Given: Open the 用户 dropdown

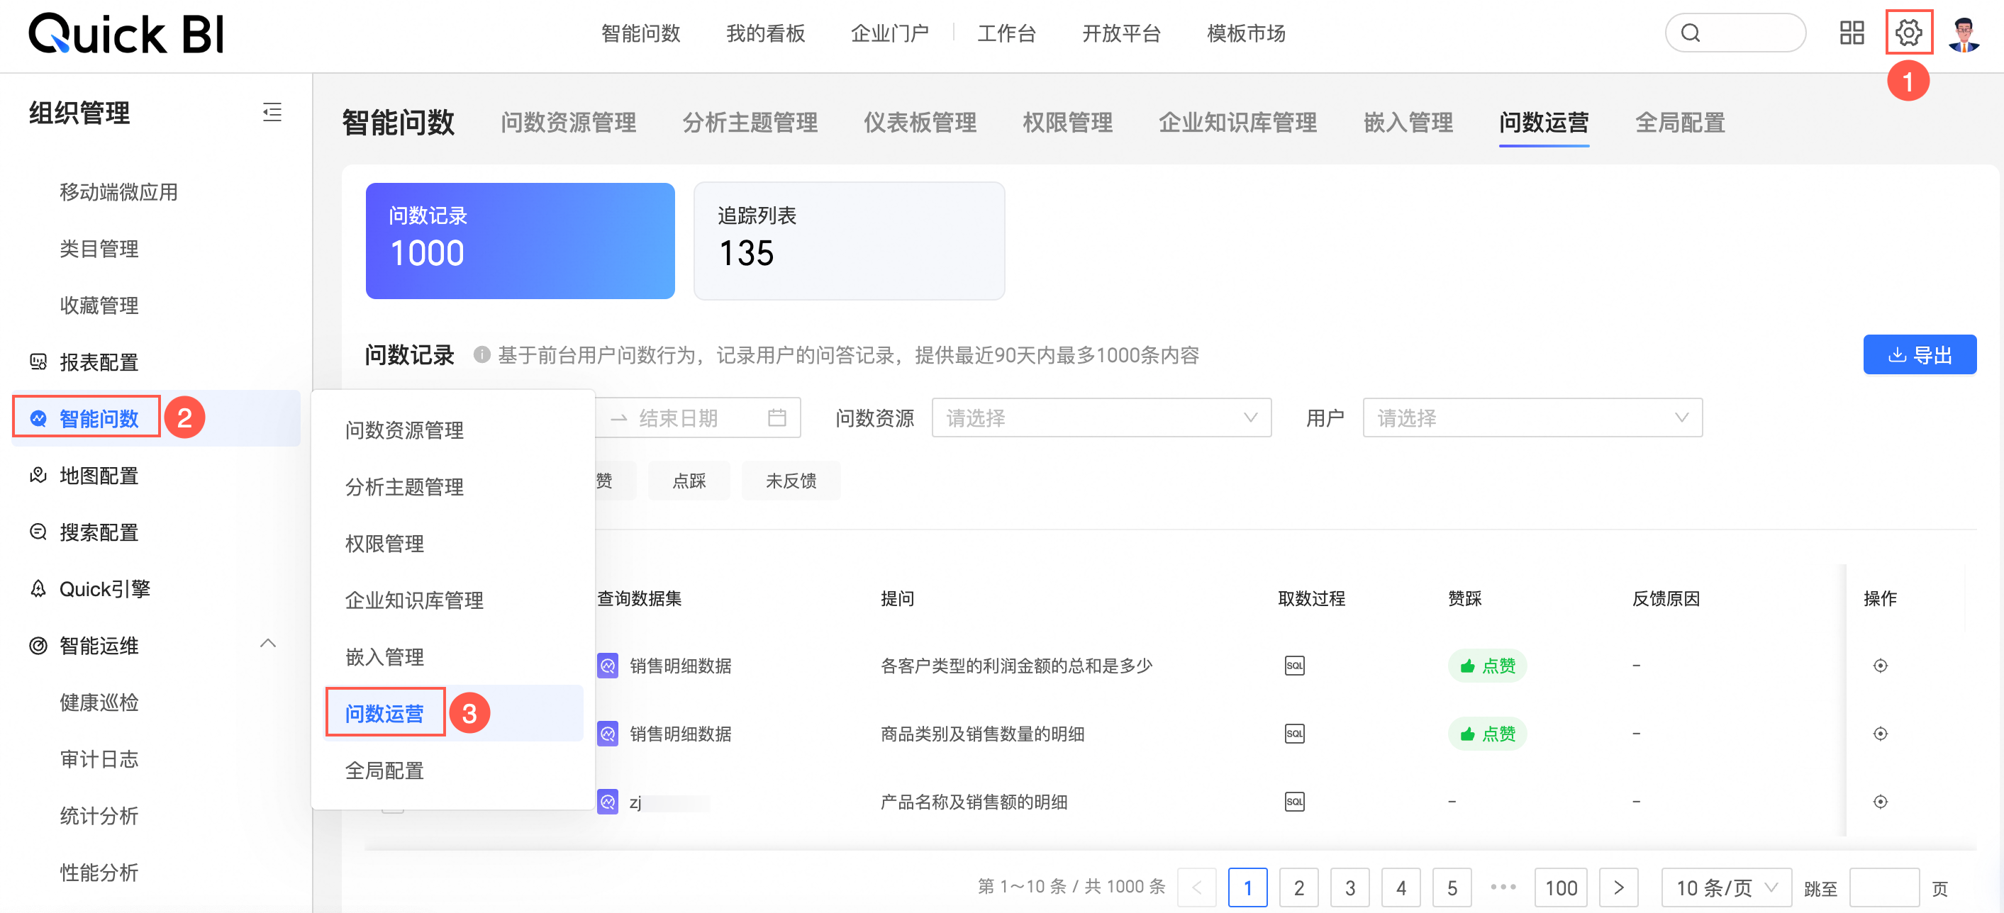Looking at the screenshot, I should (1532, 418).
